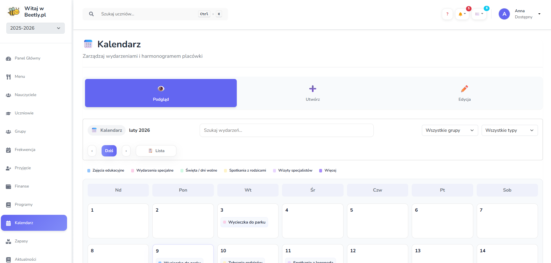Click the Szukaj wydarzeń search field

286,130
